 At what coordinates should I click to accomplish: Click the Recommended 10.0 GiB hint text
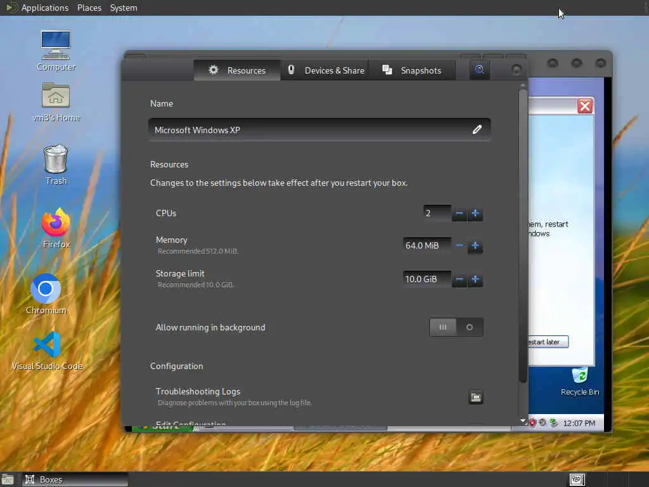point(196,285)
